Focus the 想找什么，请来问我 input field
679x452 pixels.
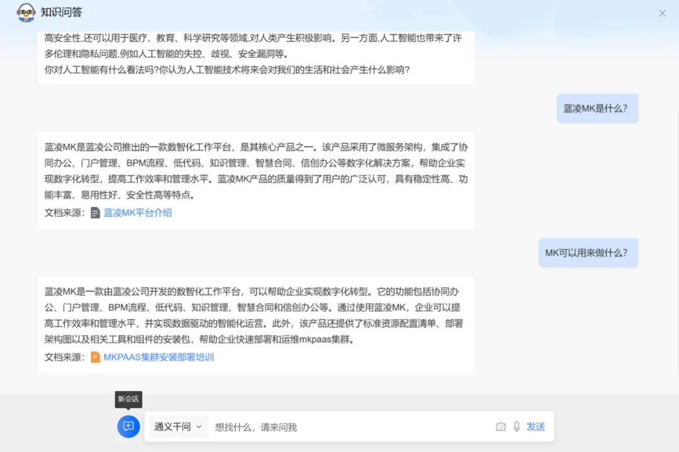351,427
